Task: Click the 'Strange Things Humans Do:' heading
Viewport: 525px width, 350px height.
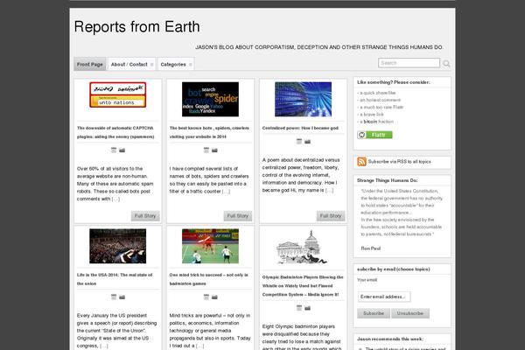Action: point(387,180)
